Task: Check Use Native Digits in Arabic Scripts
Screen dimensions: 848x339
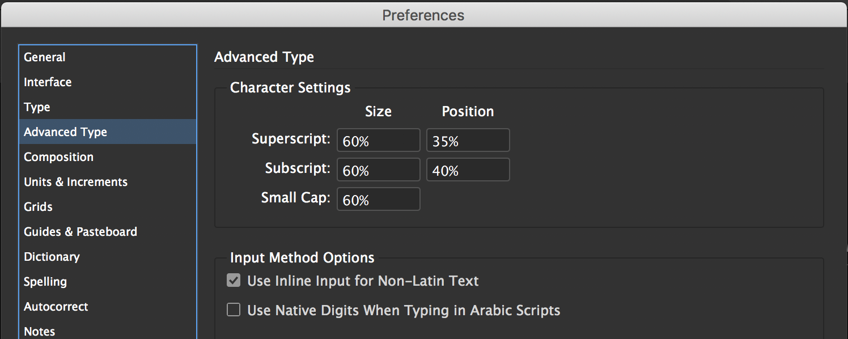Action: tap(234, 310)
